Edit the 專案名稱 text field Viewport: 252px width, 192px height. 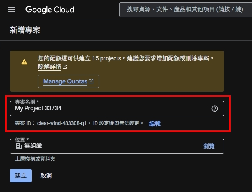pyautogui.click(x=117, y=109)
